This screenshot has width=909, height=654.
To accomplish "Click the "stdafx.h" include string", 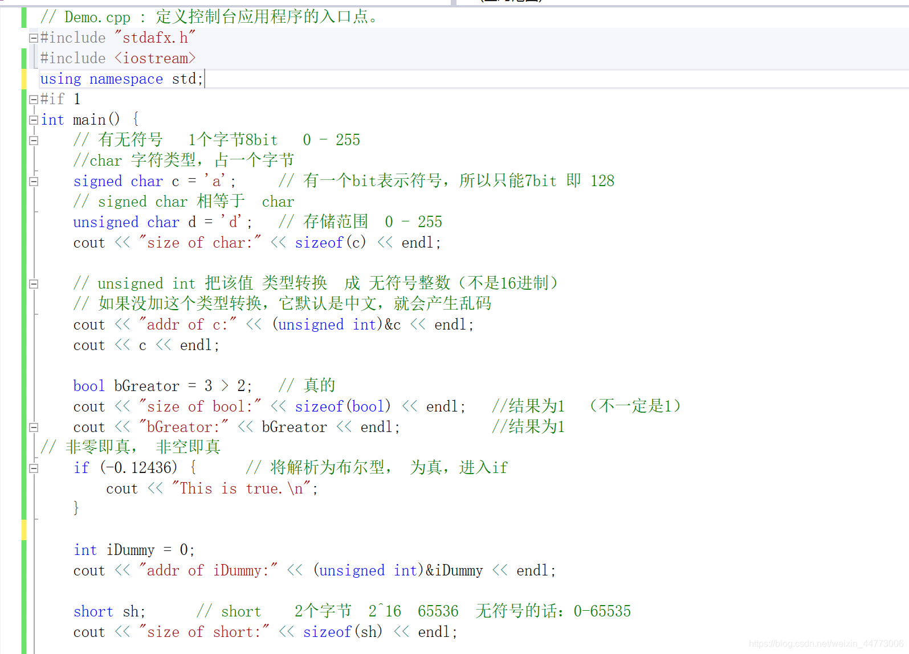I will tap(155, 38).
